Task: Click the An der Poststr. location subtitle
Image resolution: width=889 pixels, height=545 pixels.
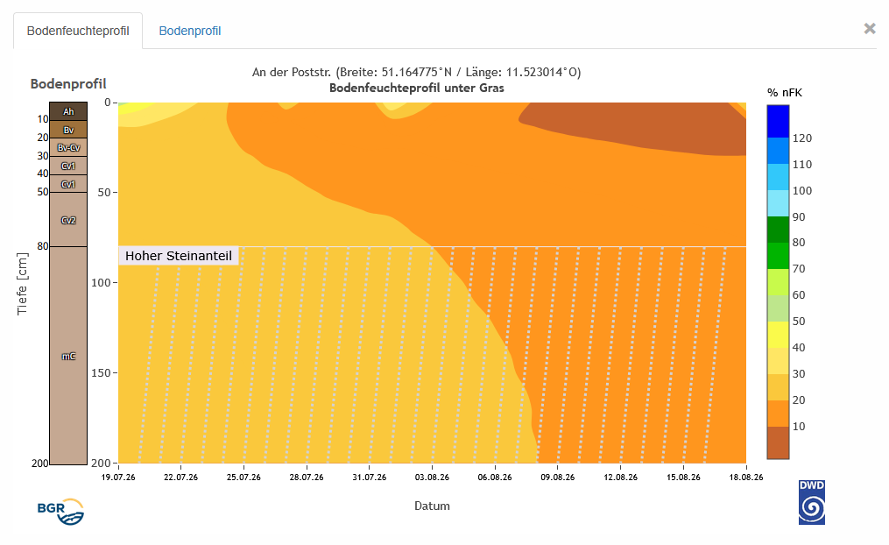Action: pyautogui.click(x=417, y=72)
